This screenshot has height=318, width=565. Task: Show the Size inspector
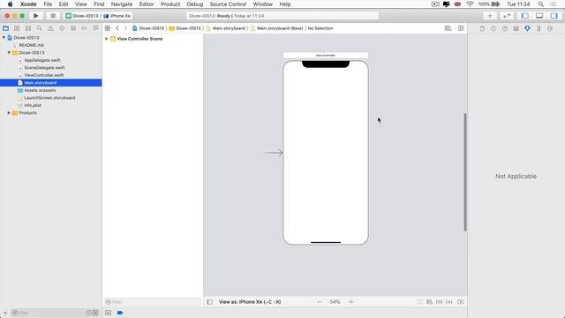point(539,28)
